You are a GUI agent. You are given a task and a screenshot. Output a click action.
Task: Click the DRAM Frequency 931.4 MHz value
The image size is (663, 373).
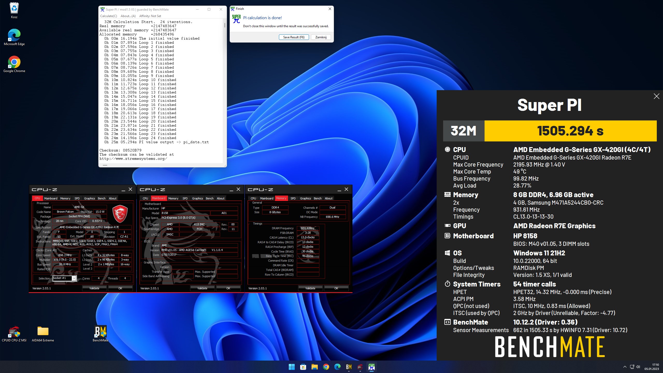click(308, 228)
